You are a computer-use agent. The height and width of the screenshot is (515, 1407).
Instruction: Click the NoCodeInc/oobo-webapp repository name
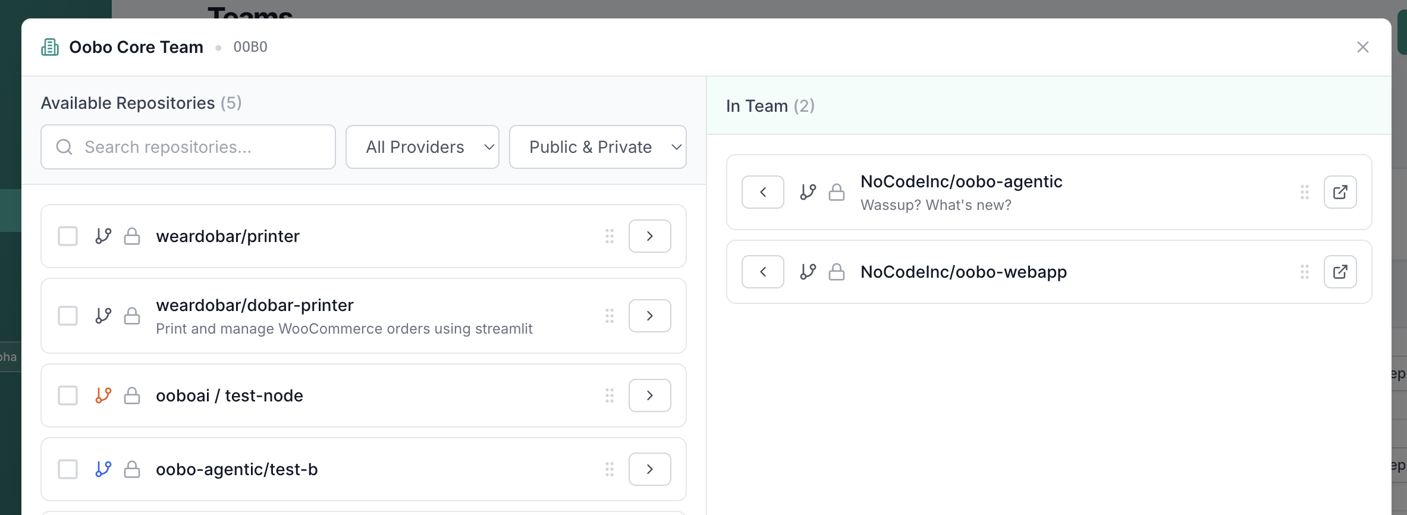964,272
